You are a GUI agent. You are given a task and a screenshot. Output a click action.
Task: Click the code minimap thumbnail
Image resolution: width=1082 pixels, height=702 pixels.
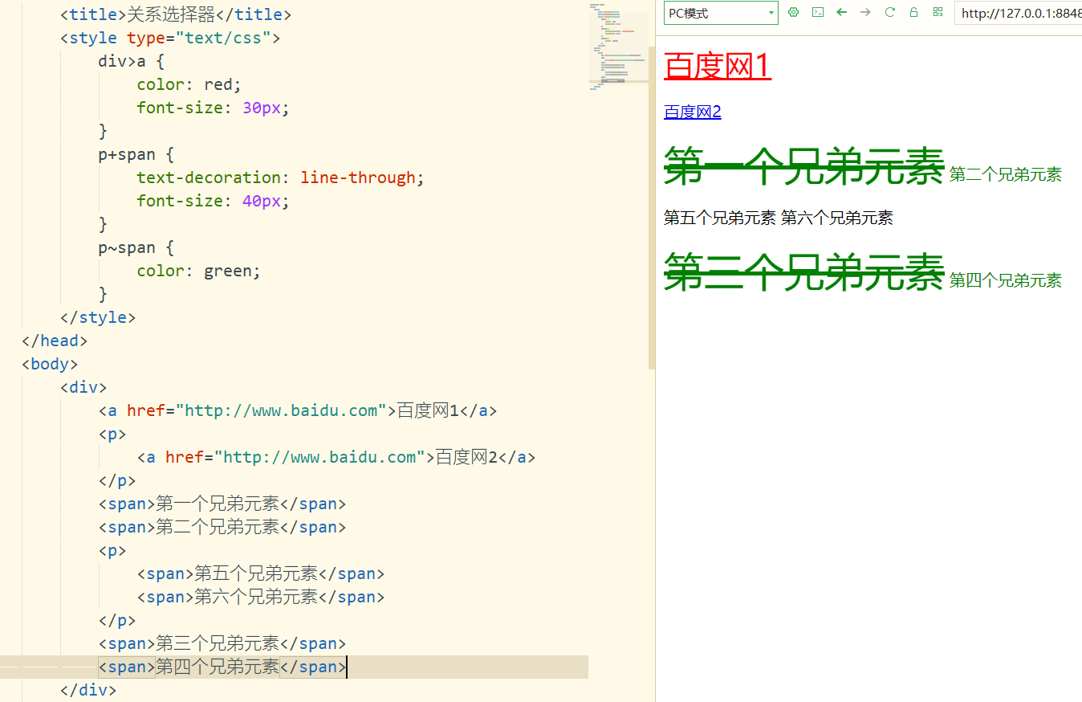tap(618, 47)
